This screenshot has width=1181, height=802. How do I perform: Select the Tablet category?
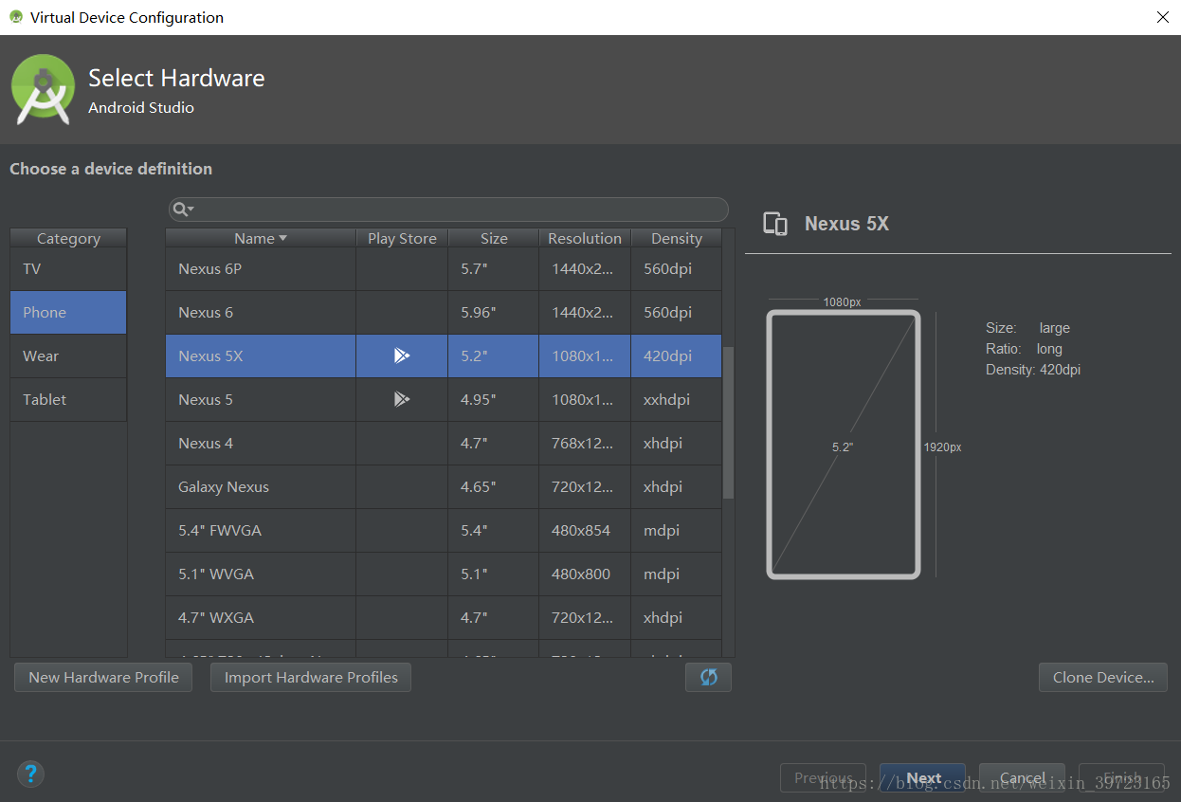68,400
